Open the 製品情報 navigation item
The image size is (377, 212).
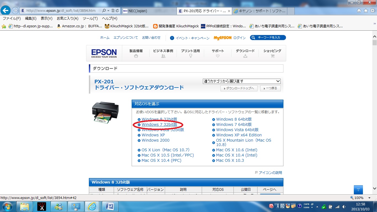pos(136,53)
